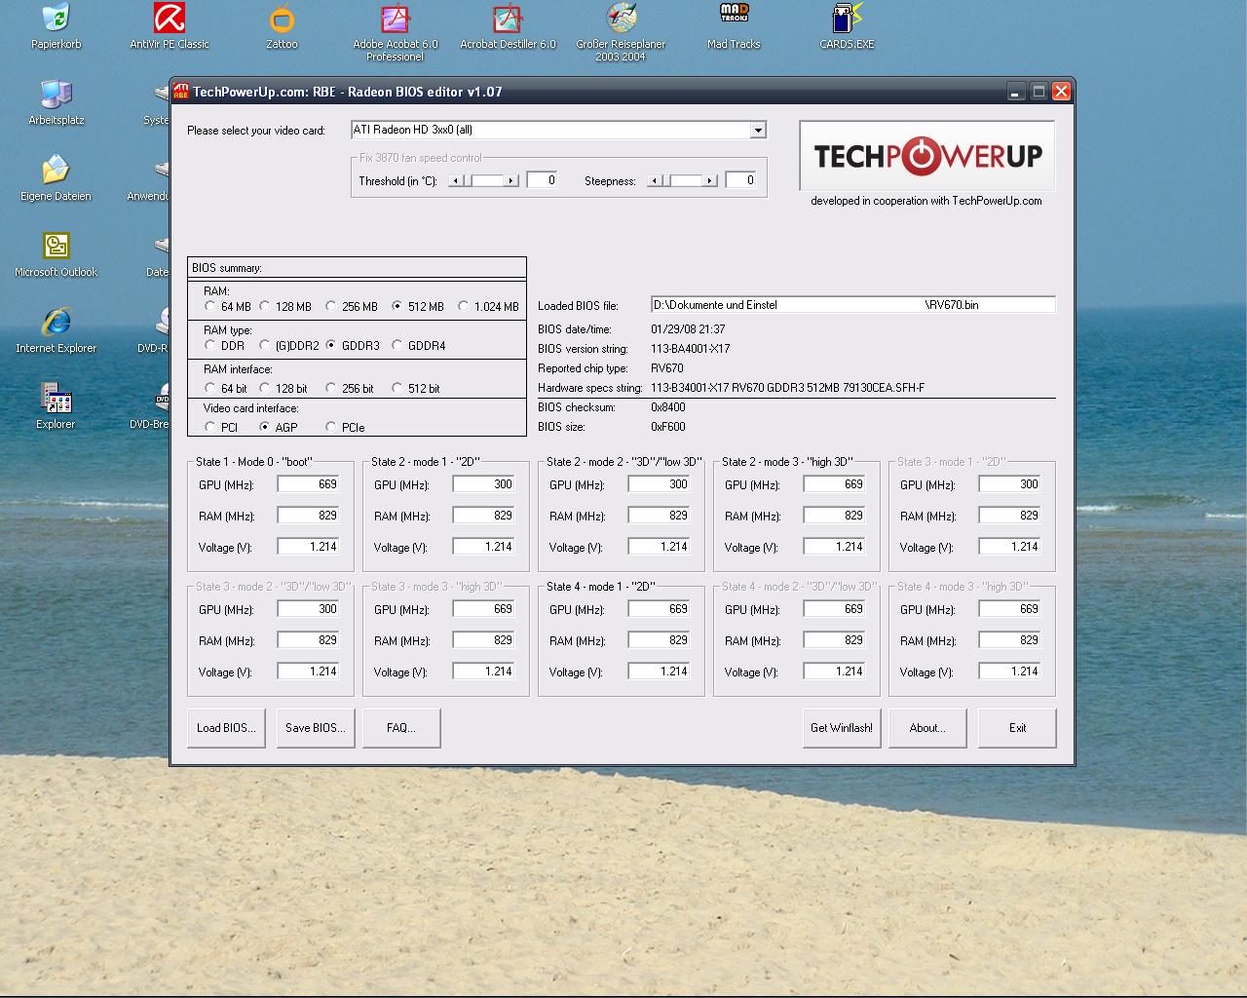Open the About... dialog button
The height and width of the screenshot is (998, 1247).
coord(927,728)
